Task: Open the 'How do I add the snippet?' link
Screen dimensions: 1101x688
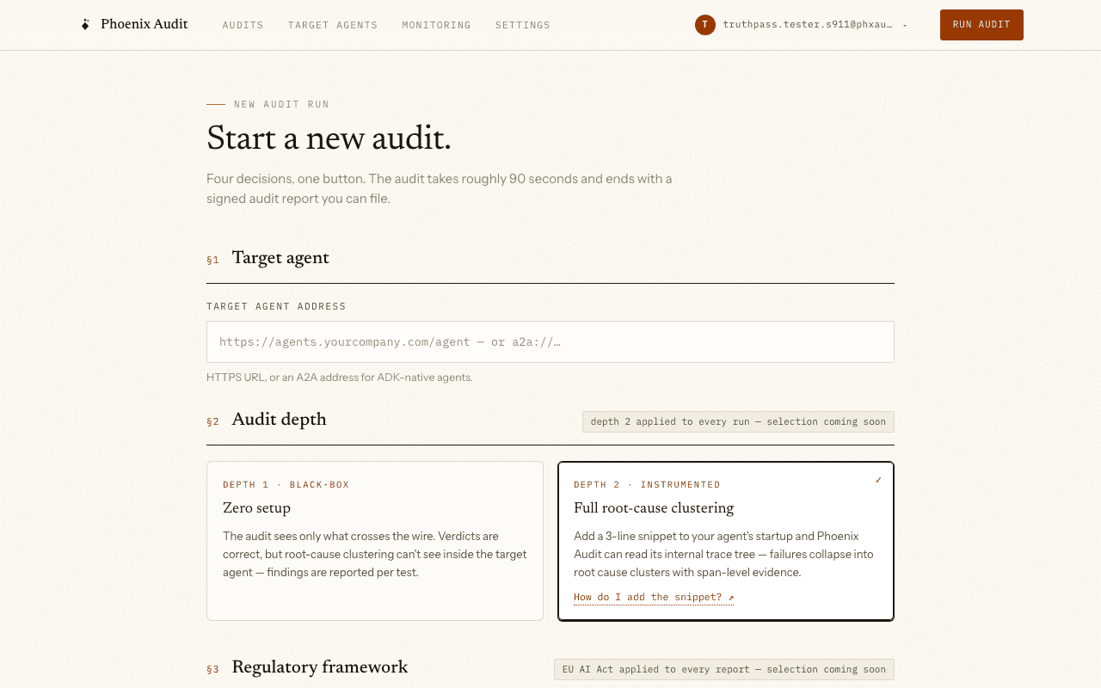Action: pyautogui.click(x=654, y=597)
